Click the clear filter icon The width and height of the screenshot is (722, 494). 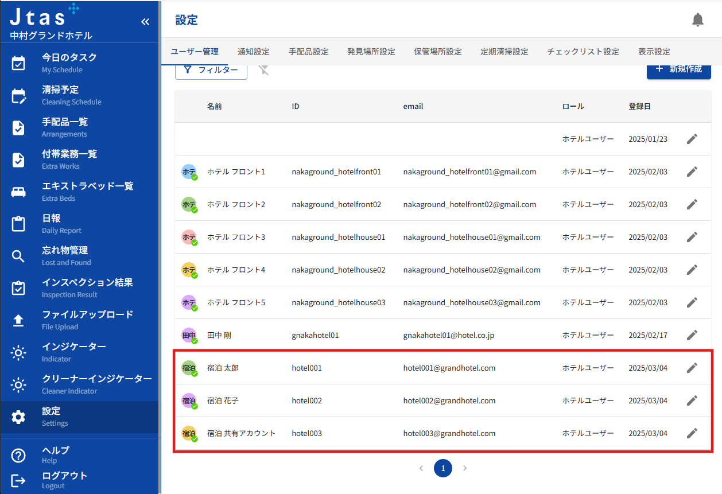[x=263, y=70]
